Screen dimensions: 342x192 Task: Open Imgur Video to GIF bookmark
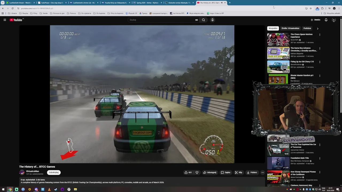215,13
